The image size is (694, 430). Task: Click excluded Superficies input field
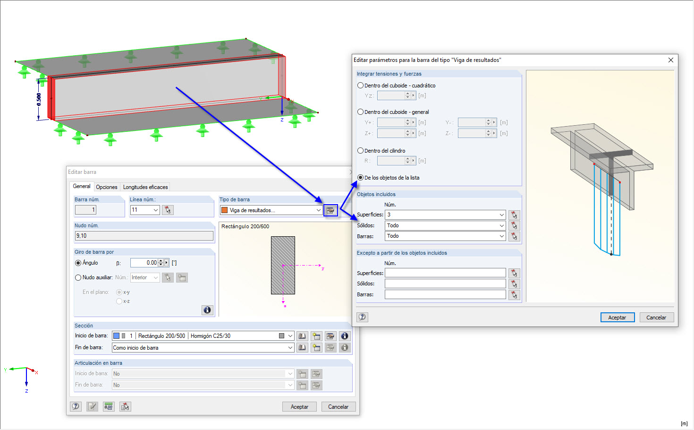pos(445,273)
